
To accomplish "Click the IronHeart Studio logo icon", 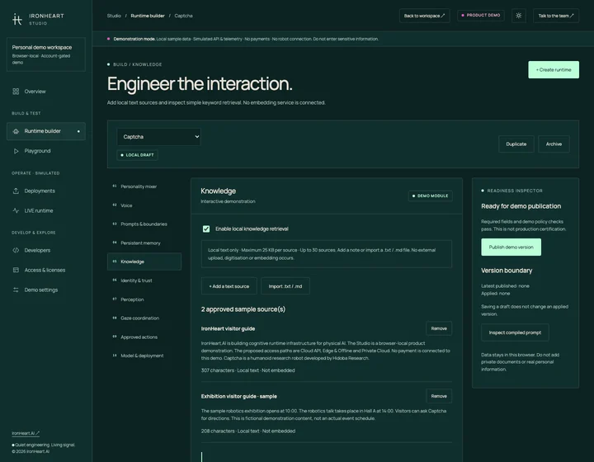I will pyautogui.click(x=17, y=19).
